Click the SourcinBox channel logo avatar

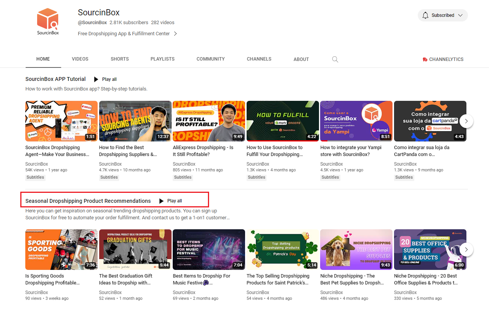tap(48, 22)
